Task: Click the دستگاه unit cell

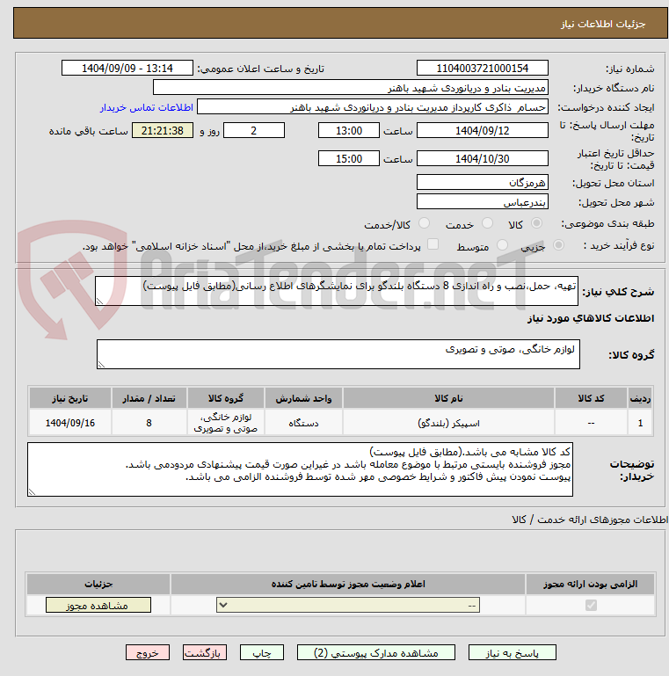Action: coord(303,423)
